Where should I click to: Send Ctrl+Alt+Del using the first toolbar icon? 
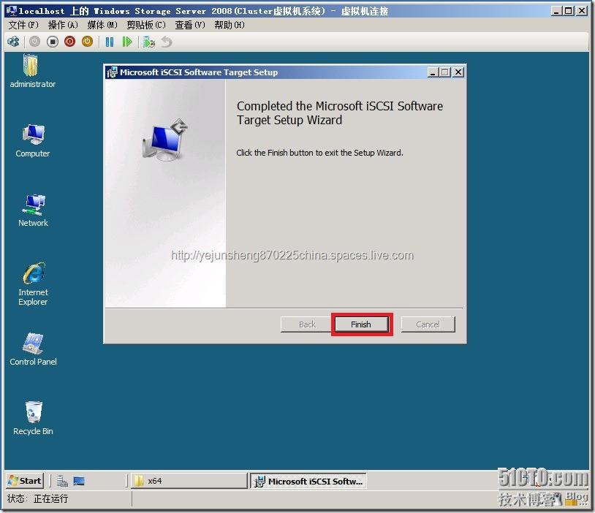click(13, 42)
